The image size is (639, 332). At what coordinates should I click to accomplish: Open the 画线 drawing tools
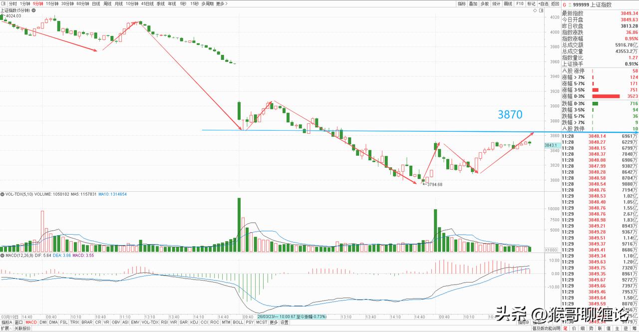tap(508, 3)
